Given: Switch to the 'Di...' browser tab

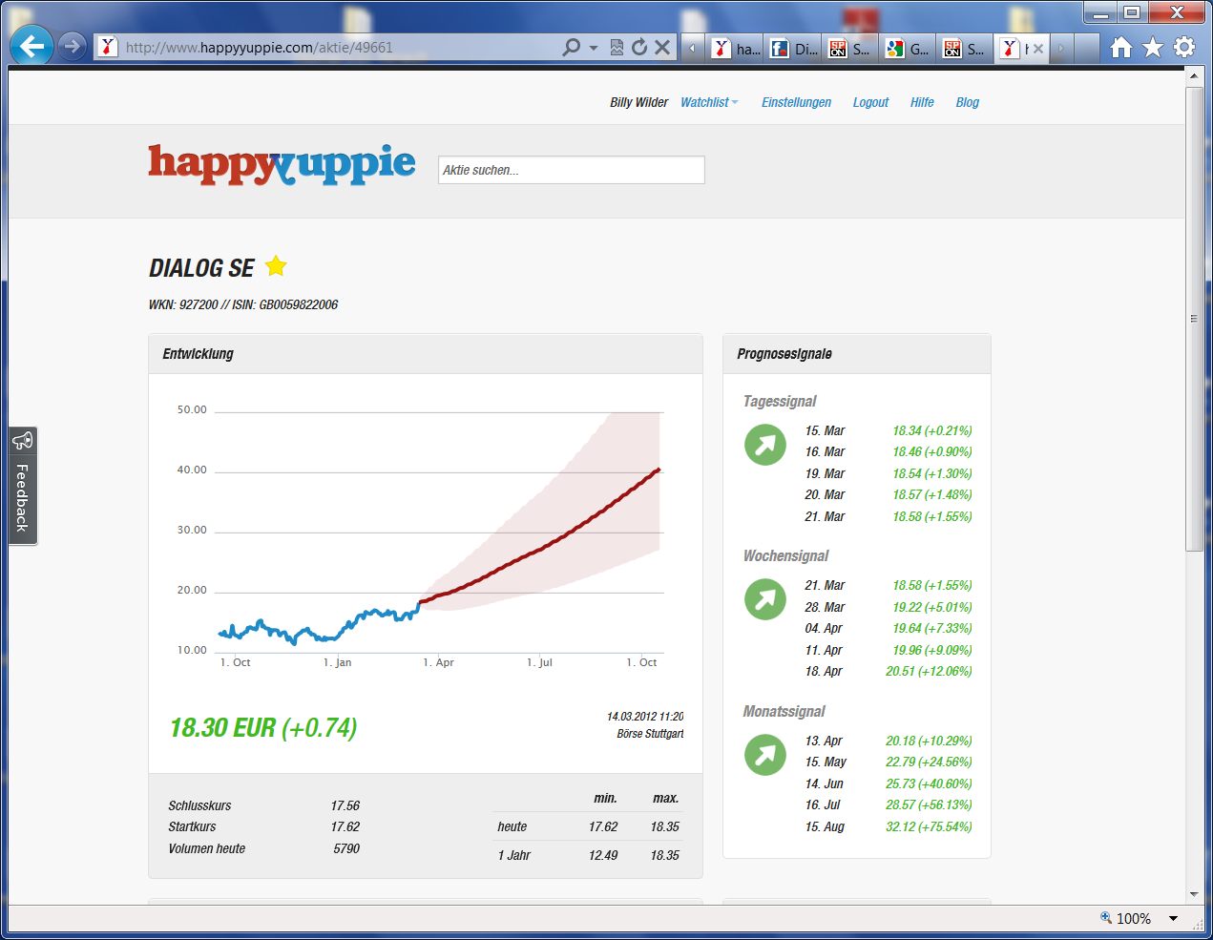Looking at the screenshot, I should click(x=794, y=49).
